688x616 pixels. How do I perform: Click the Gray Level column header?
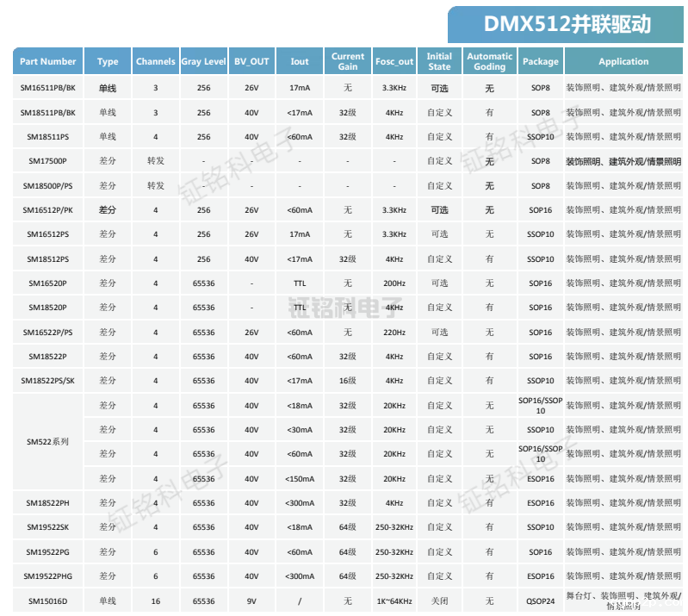[203, 62]
